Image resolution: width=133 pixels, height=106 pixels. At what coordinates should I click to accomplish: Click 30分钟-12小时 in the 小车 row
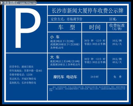pyautogui.click(x=95, y=41)
